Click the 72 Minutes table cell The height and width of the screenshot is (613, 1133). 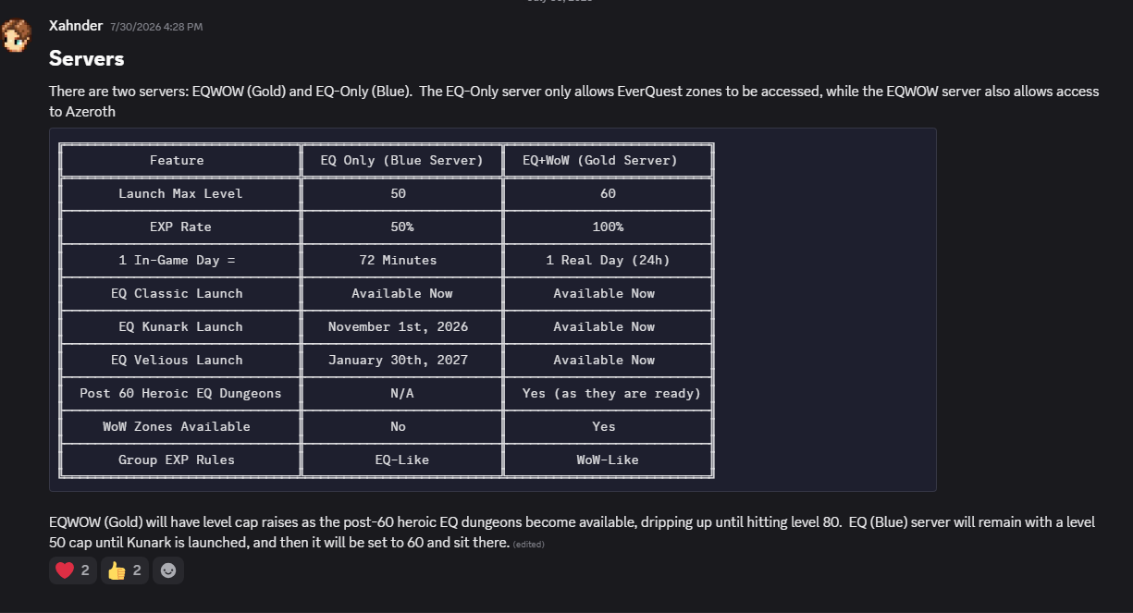click(x=398, y=260)
